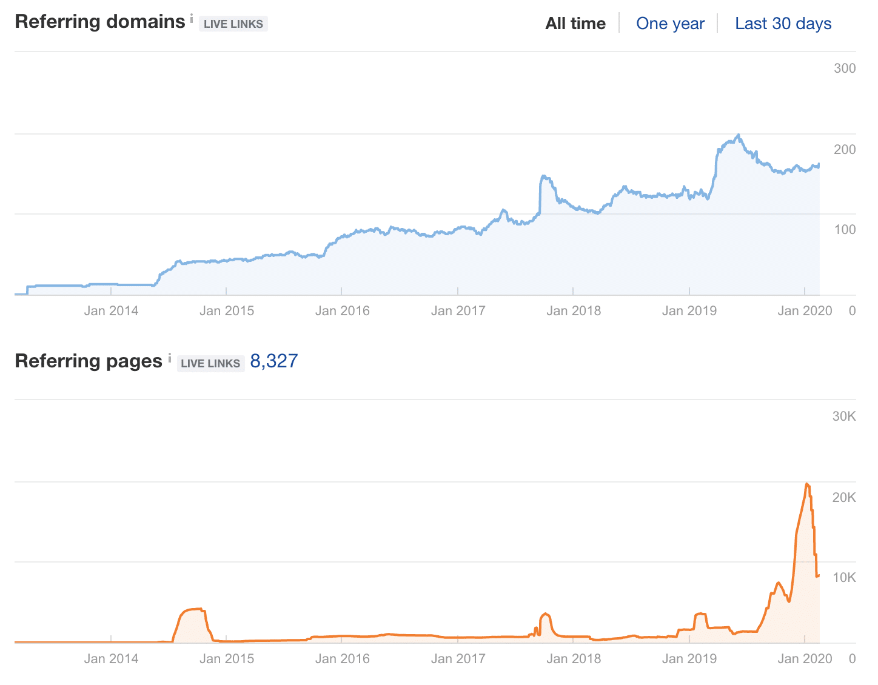Click Jan 2014 label on Referring domains chart
The image size is (878, 685).
click(111, 311)
